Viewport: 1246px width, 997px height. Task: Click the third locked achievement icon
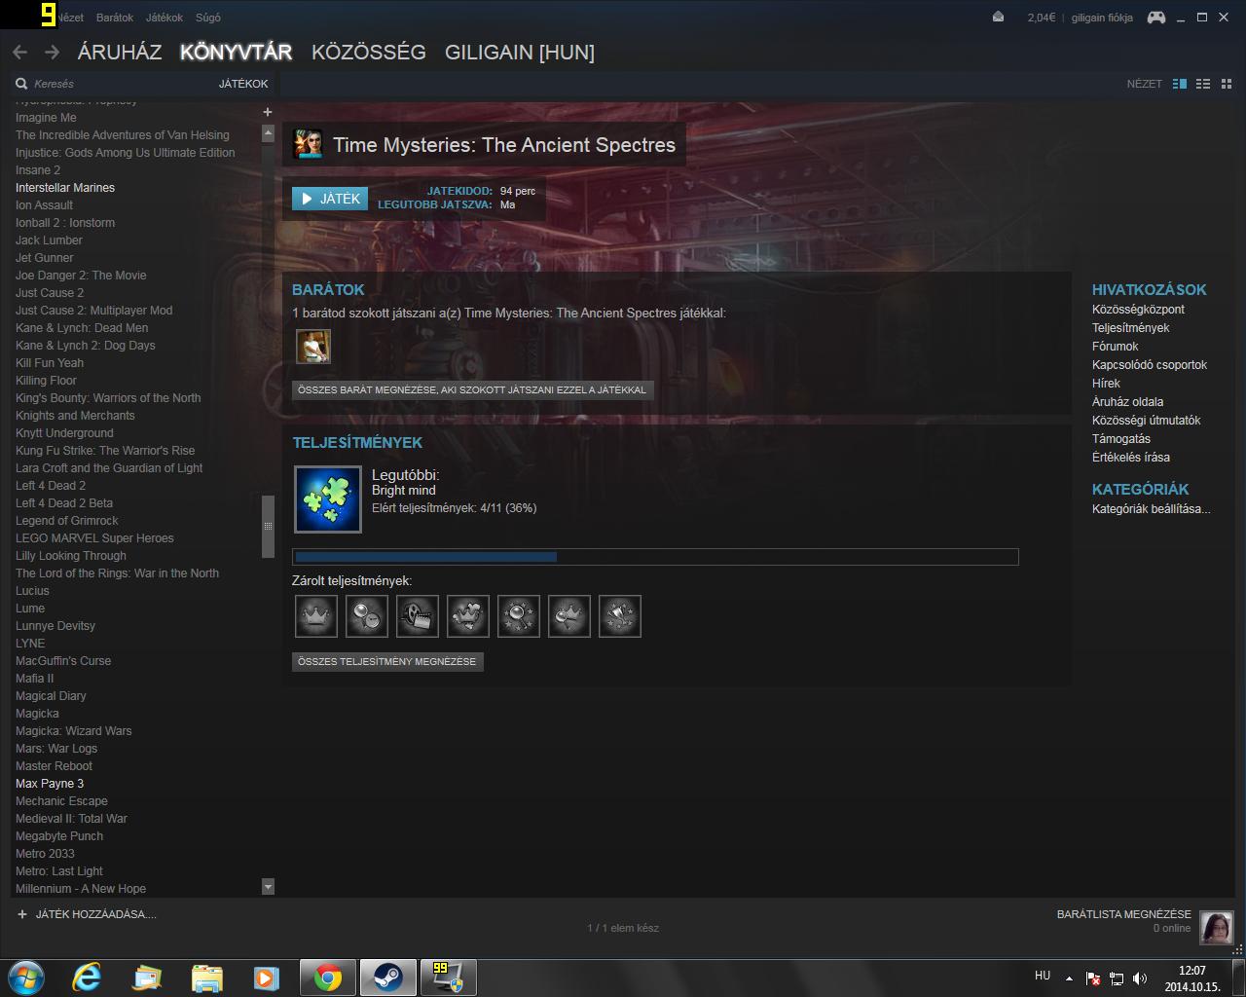[418, 616]
